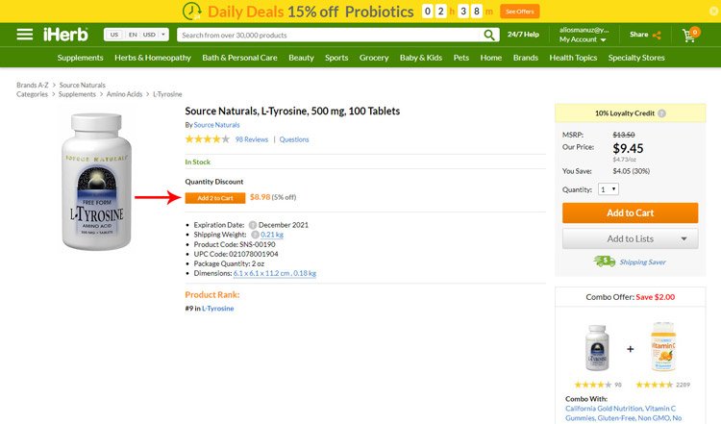Open the Health Topics menu
The height and width of the screenshot is (424, 721).
[x=573, y=58]
